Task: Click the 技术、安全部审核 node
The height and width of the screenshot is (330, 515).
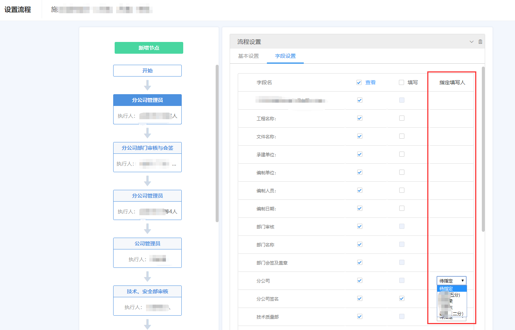Action: [x=147, y=291]
